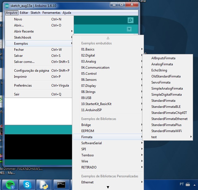Screen dimensions: 198x190
Task: Click the Arduino logo in title bar
Action: click(7, 6)
